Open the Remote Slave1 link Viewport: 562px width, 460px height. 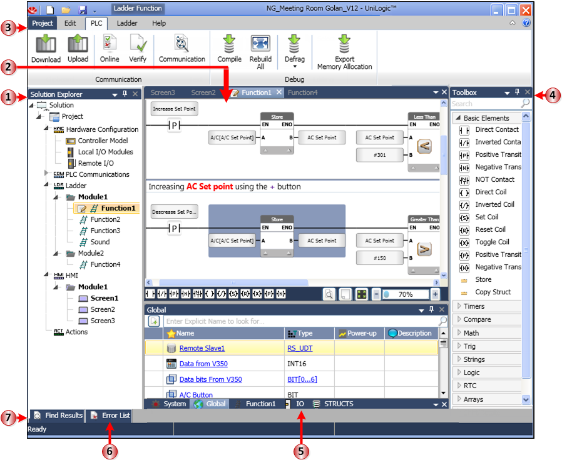click(202, 348)
